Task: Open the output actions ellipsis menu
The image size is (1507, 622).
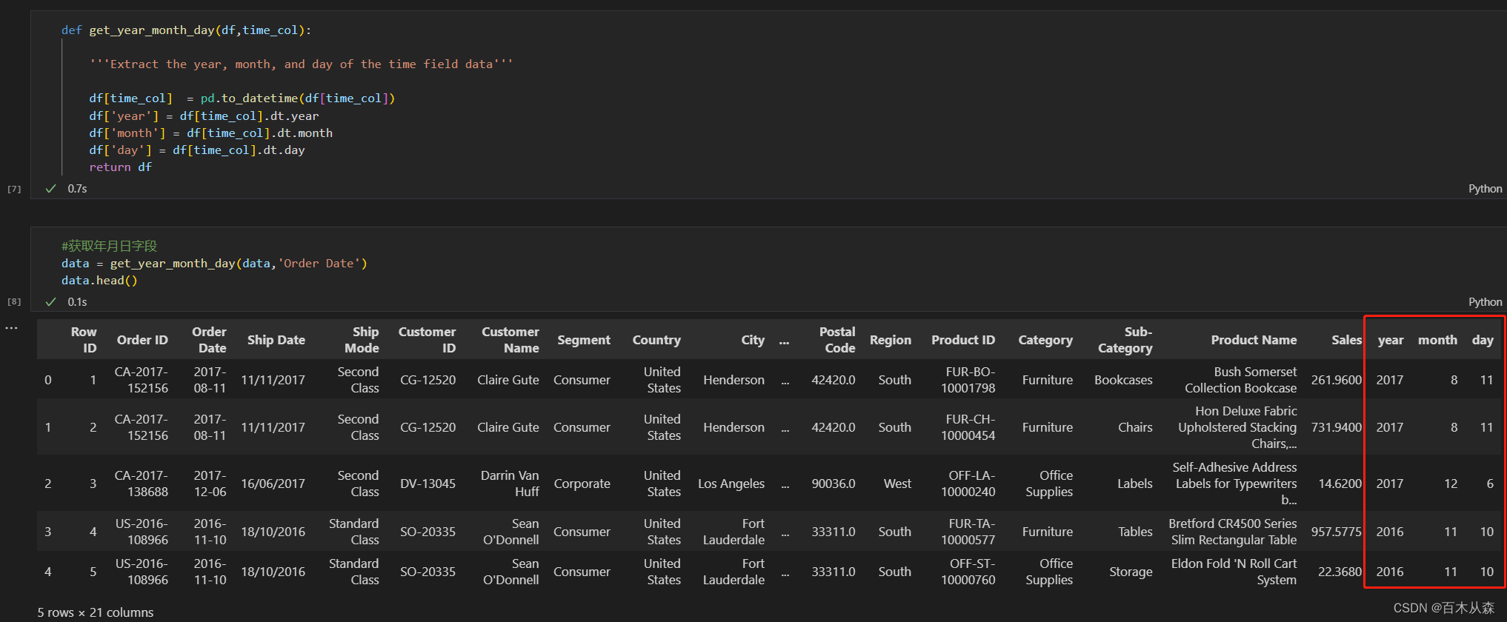Action: pos(11,327)
